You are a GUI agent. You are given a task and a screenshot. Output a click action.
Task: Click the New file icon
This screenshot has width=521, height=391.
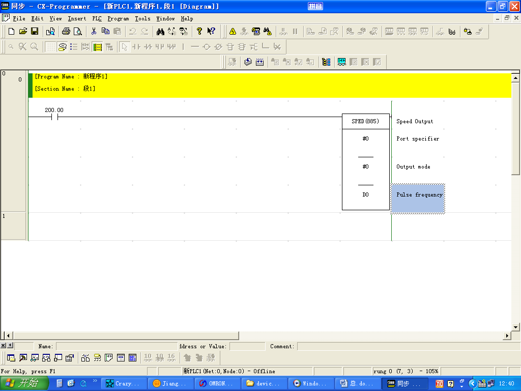11,31
